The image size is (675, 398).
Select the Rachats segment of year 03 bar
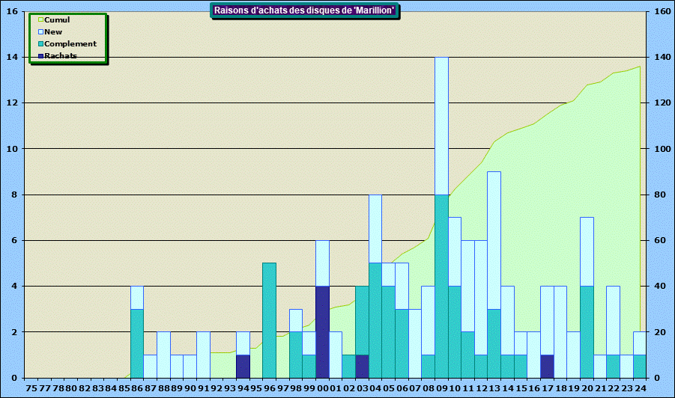[x=362, y=366]
